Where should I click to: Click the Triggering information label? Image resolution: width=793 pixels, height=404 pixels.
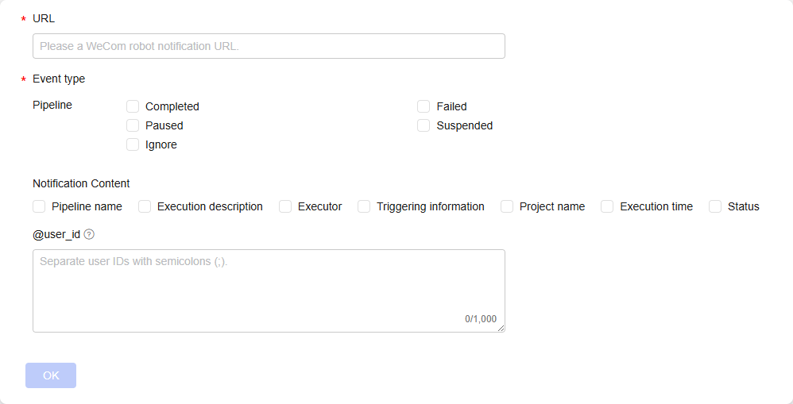tap(431, 206)
